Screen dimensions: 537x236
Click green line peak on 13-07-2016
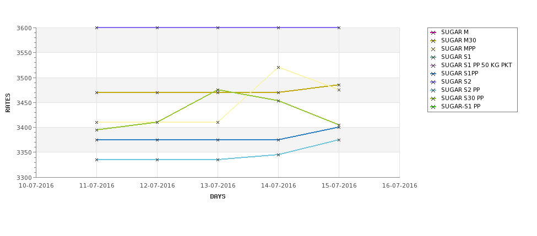pyautogui.click(x=218, y=90)
